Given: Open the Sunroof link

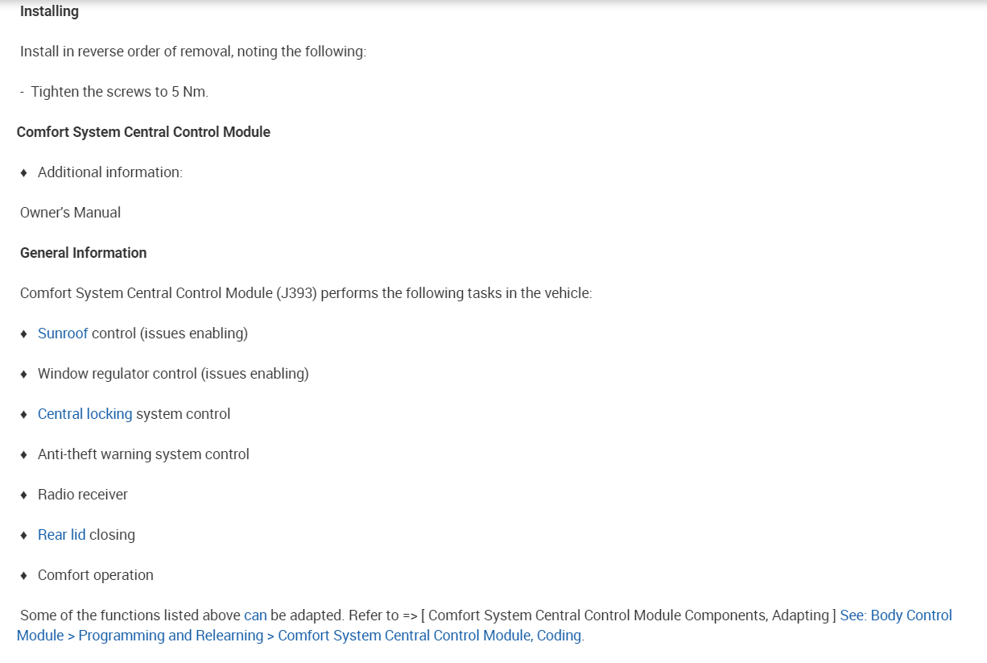Looking at the screenshot, I should coord(63,334).
